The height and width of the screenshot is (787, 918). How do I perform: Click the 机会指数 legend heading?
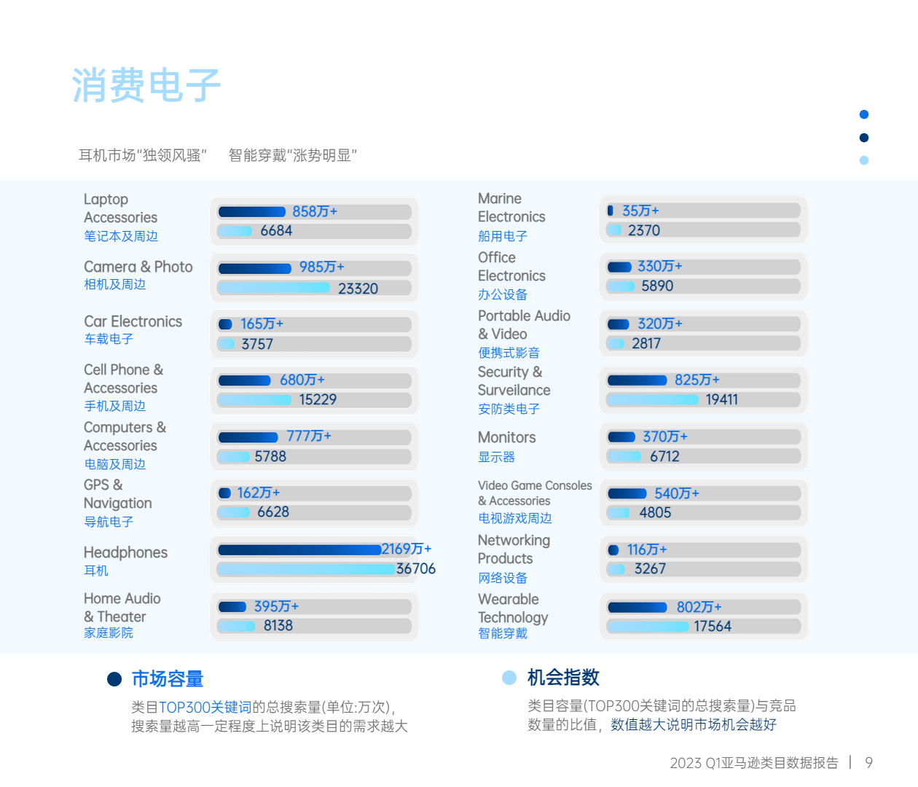(563, 678)
